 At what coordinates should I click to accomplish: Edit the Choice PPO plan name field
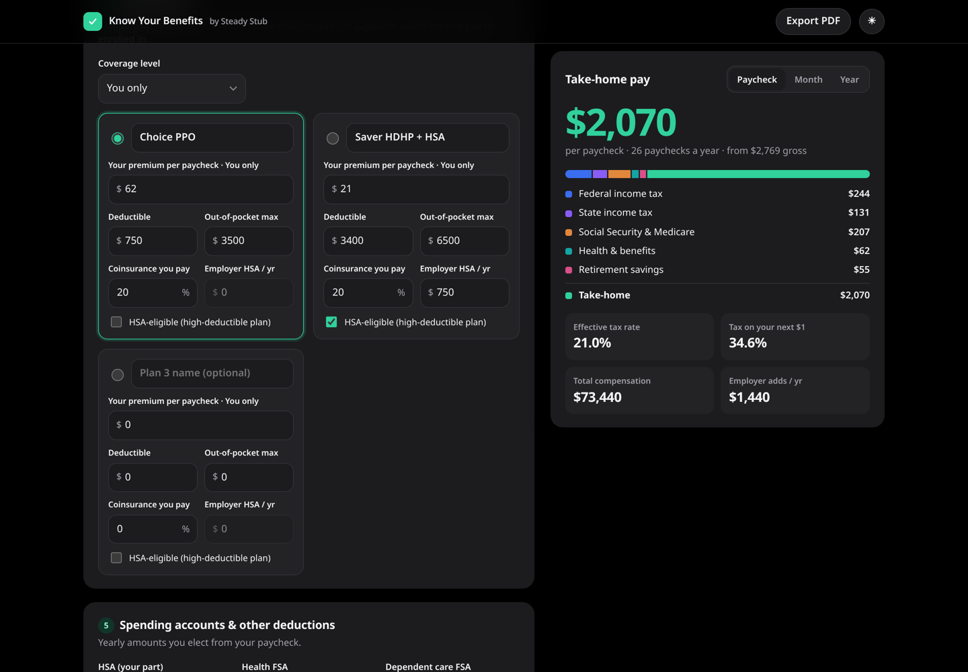(x=212, y=137)
